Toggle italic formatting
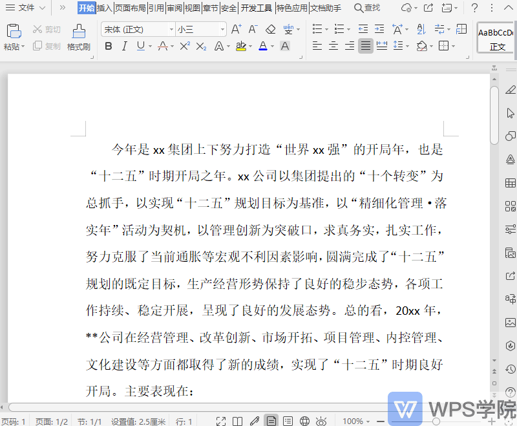Image resolution: width=517 pixels, height=426 pixels. point(124,46)
